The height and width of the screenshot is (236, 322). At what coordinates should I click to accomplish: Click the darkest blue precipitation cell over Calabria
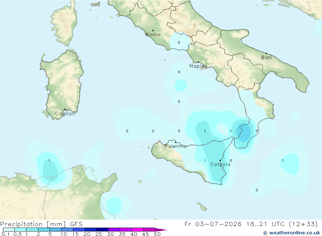click(x=244, y=133)
